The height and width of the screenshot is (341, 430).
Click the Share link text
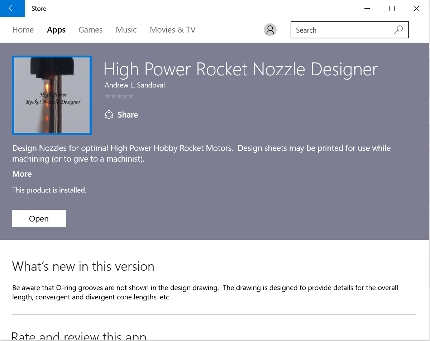(128, 115)
